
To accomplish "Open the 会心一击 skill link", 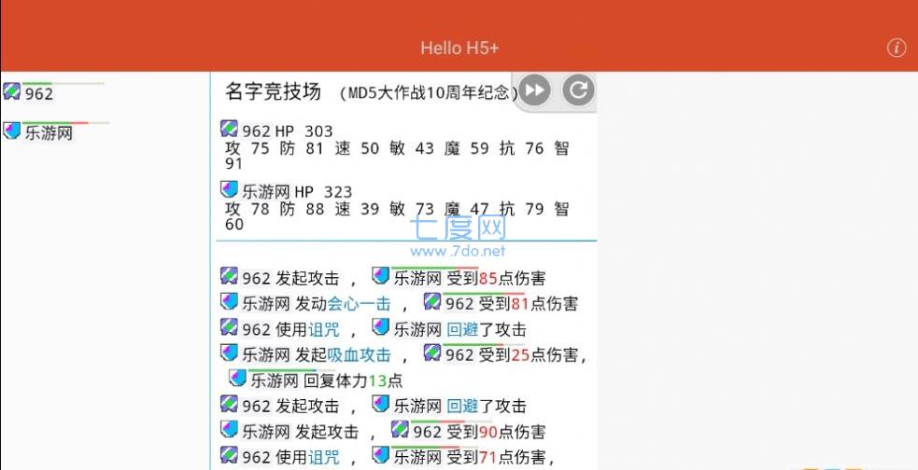I will [360, 303].
